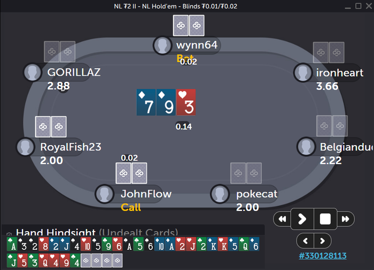Image resolution: width=374 pixels, height=270 pixels.
Task: Stop the hand replay
Action: pyautogui.click(x=325, y=219)
